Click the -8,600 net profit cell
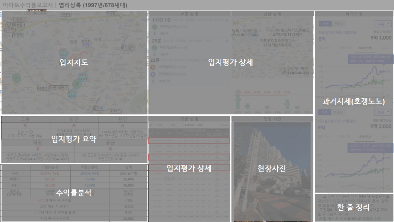 click(128, 206)
